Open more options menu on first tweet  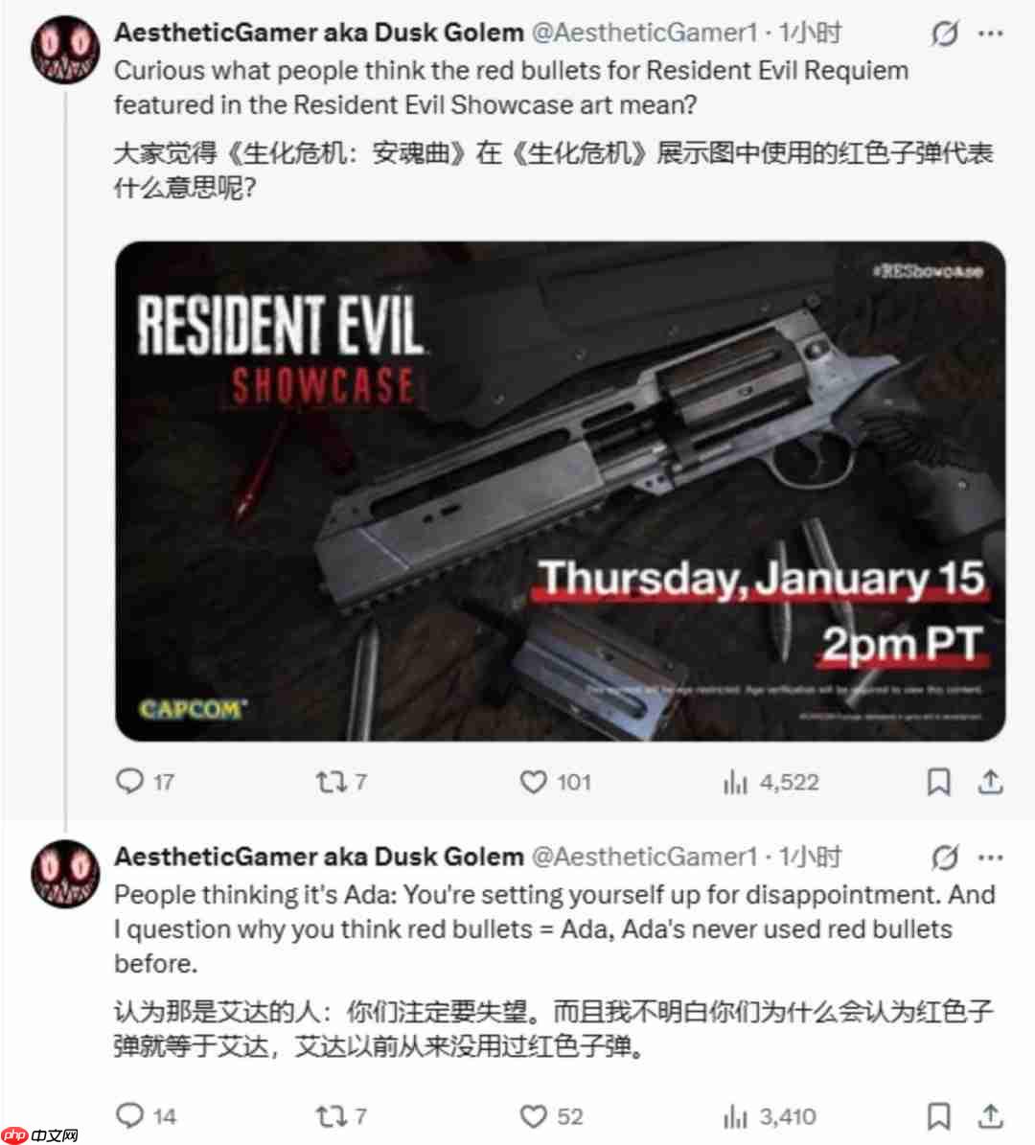tap(991, 34)
